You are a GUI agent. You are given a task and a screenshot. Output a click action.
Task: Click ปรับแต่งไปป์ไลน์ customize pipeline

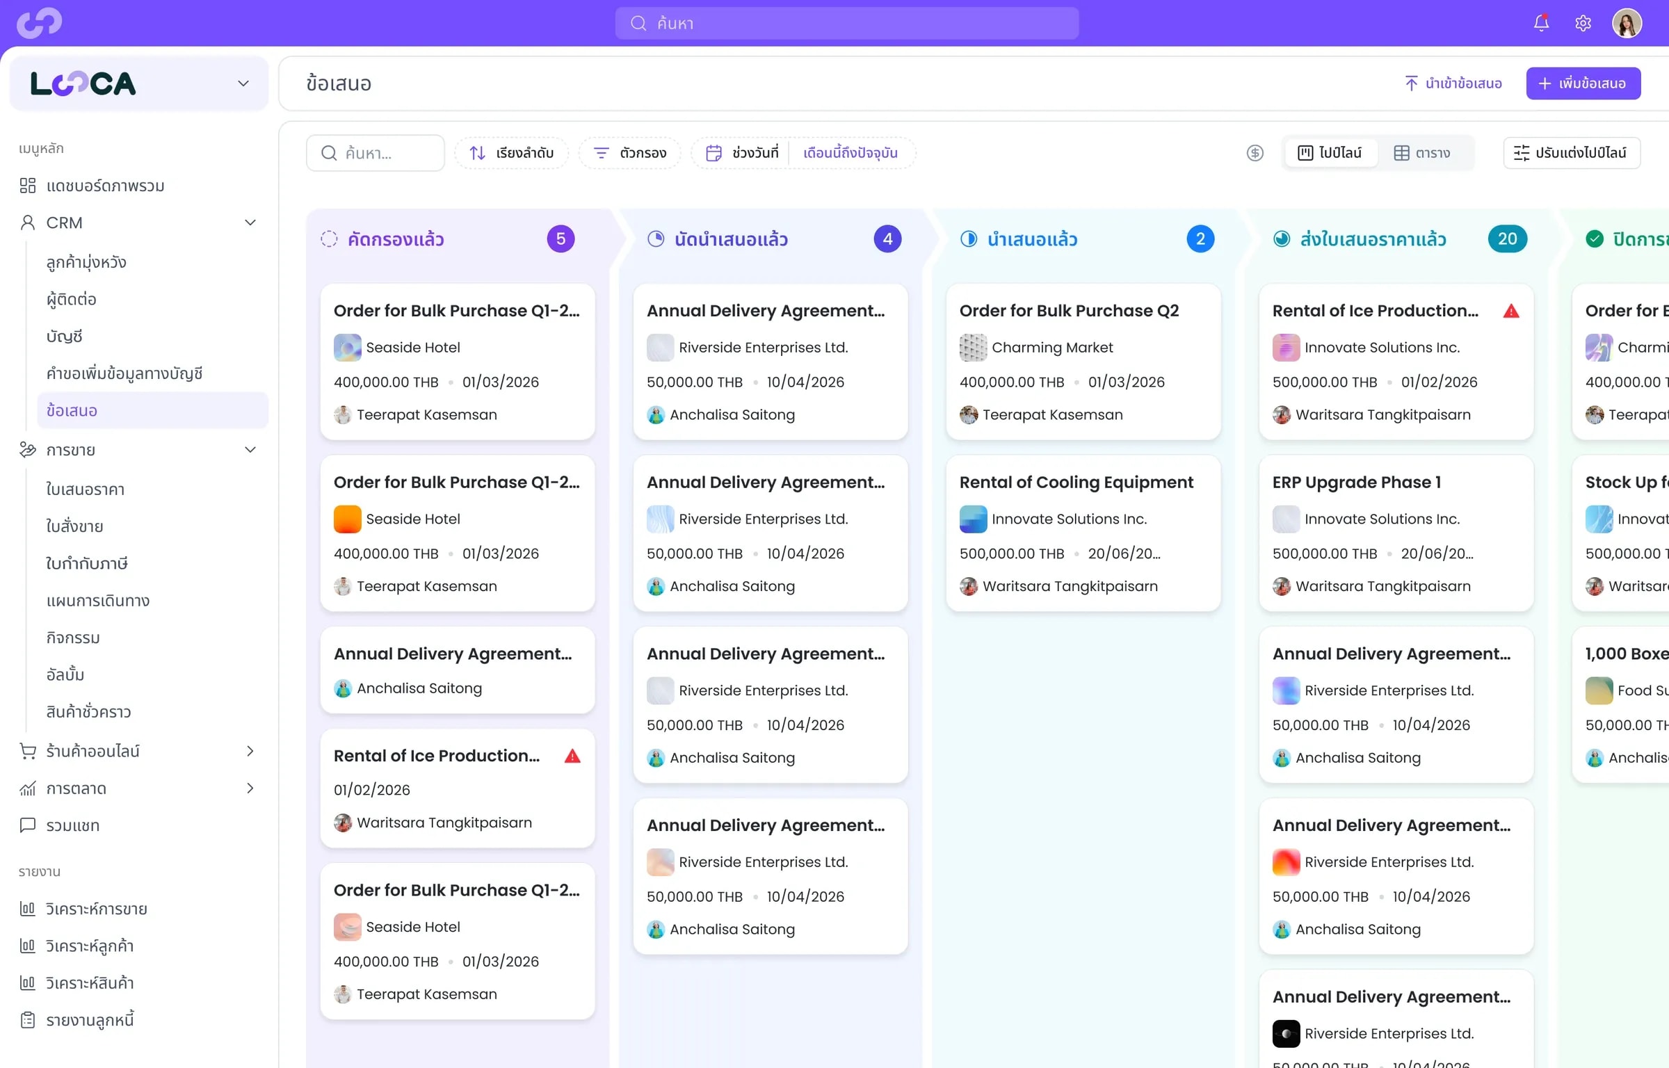pyautogui.click(x=1572, y=153)
